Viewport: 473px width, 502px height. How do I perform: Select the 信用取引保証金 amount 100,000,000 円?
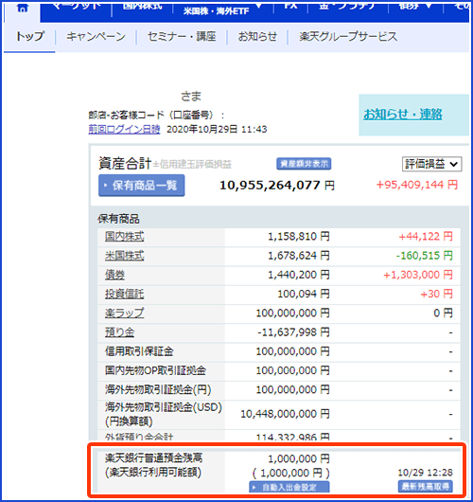point(292,351)
